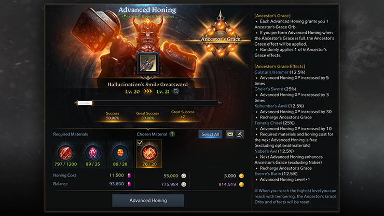Open the Chosen Material help question mark

(x=172, y=134)
